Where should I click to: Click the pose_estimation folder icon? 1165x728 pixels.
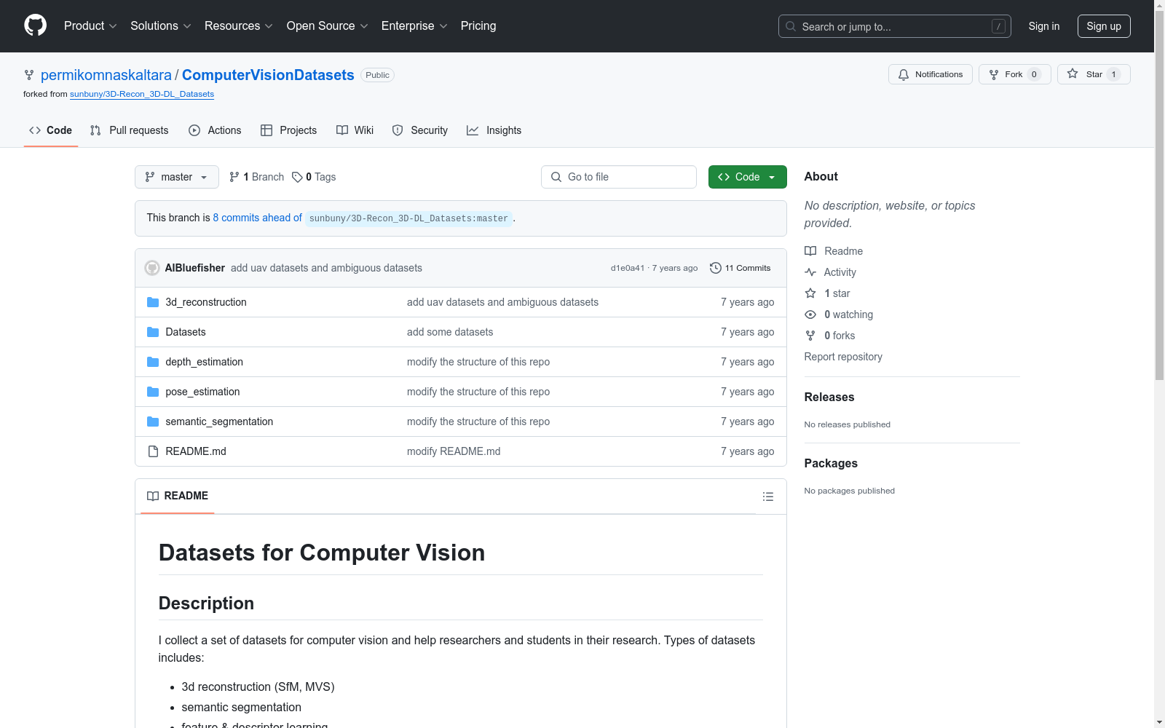click(x=153, y=392)
